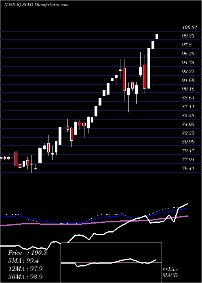Viewport: 202px width, 283px height.
Task: Select the 79.47 price axis label
Action: coord(188,151)
